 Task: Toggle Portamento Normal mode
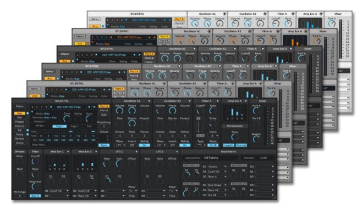pos(241,145)
